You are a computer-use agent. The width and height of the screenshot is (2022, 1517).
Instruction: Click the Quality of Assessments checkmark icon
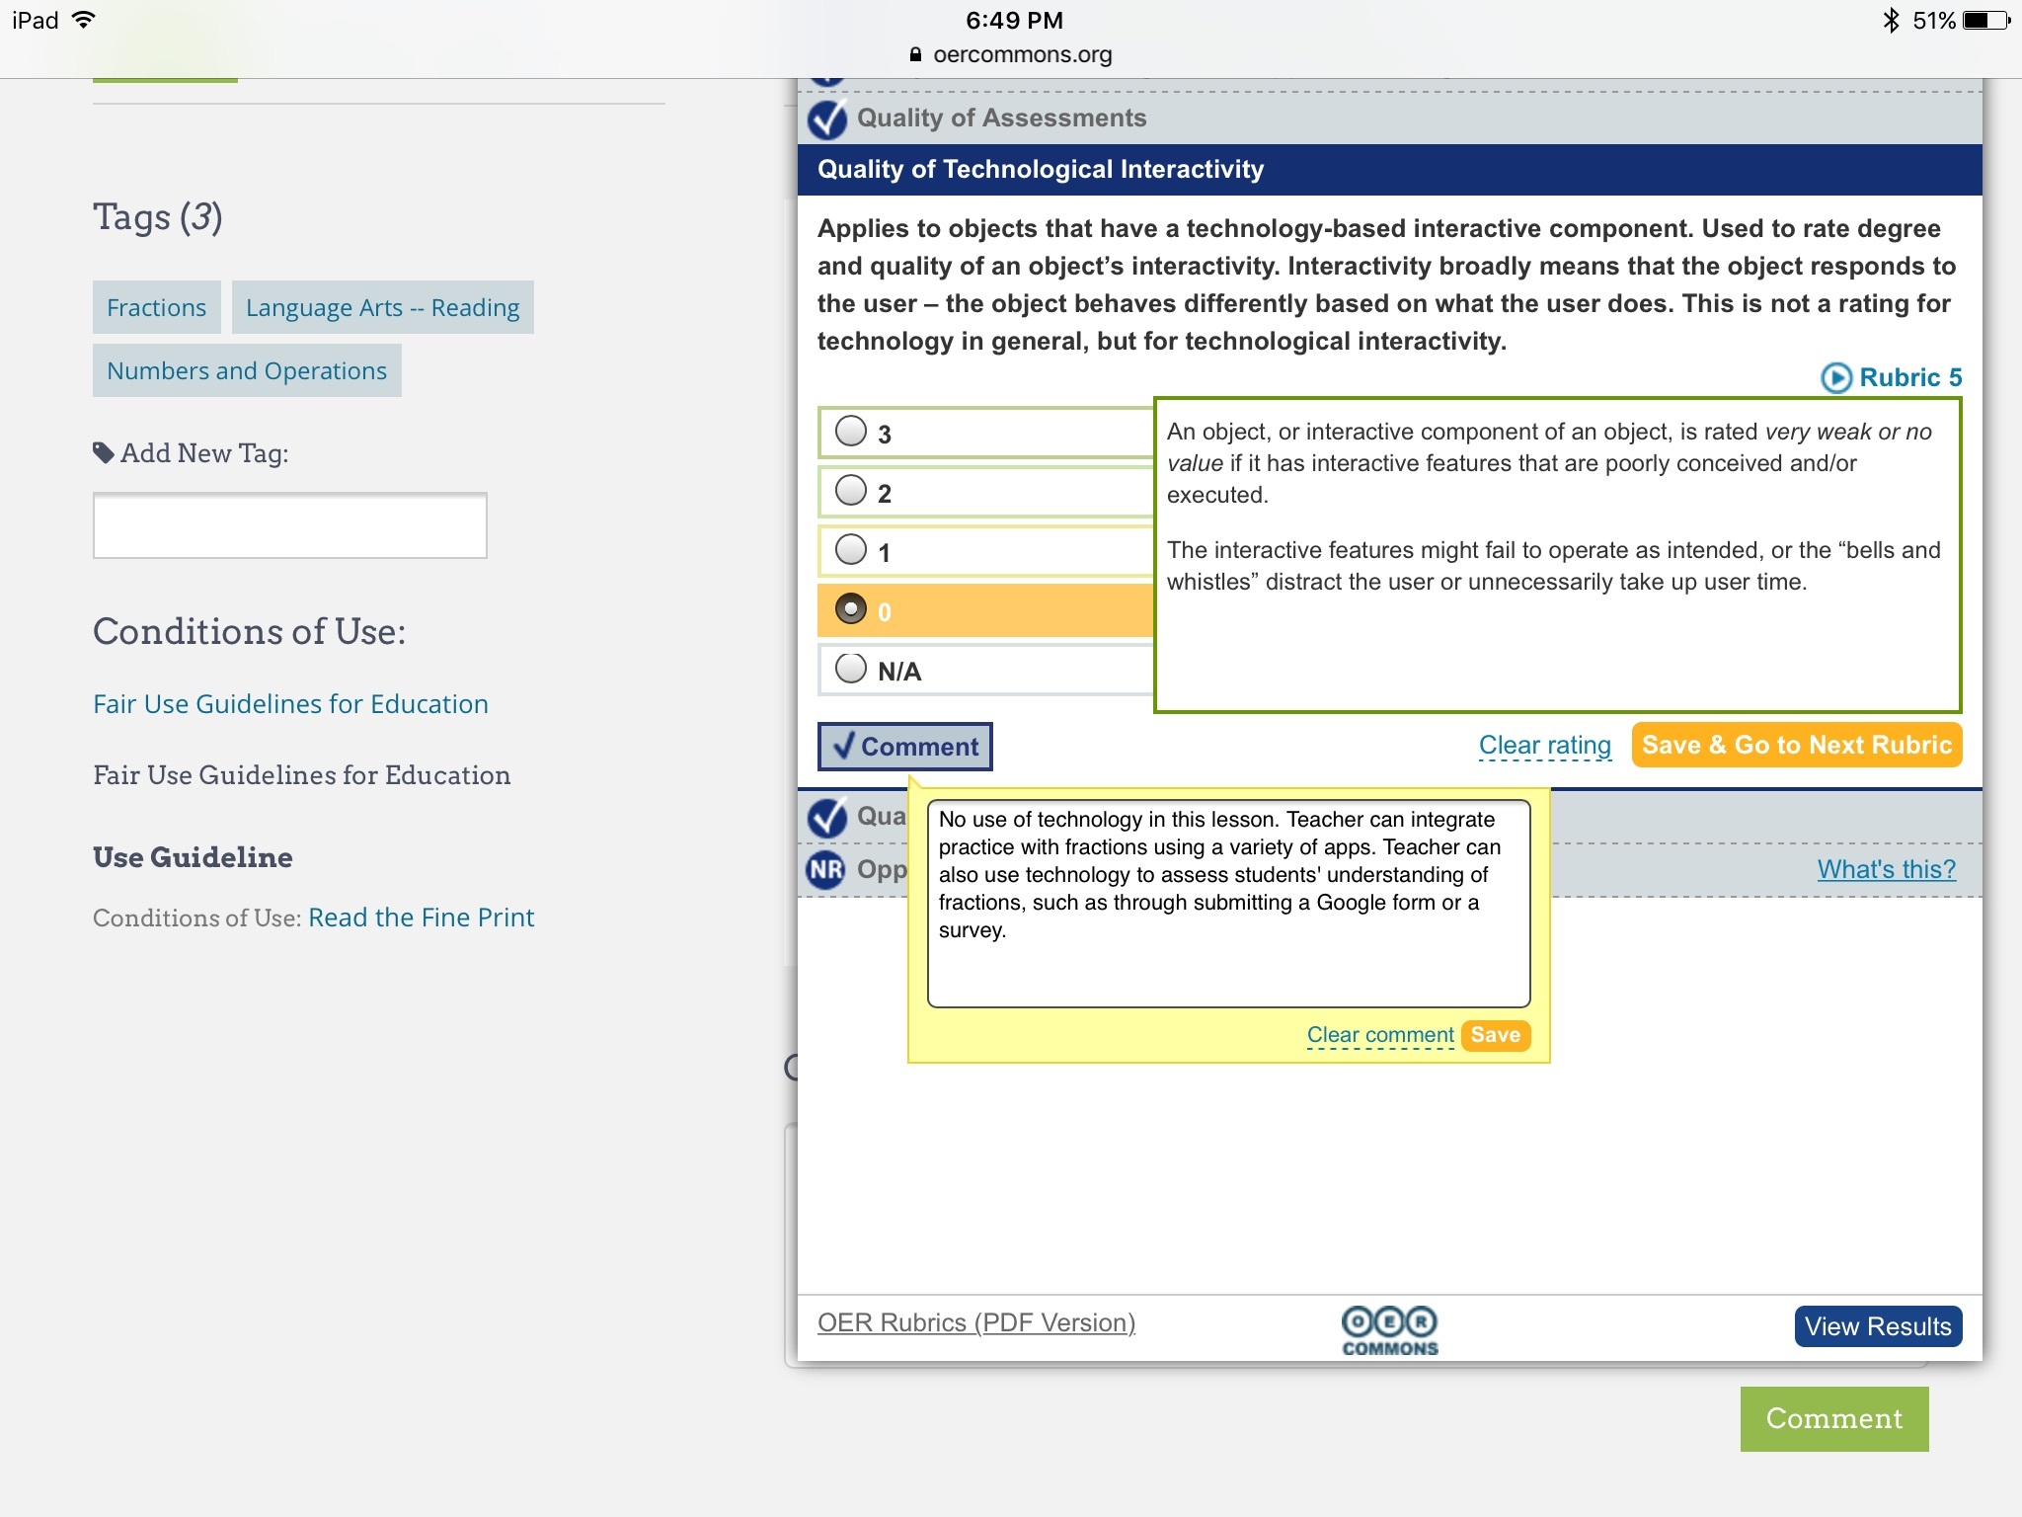click(827, 119)
